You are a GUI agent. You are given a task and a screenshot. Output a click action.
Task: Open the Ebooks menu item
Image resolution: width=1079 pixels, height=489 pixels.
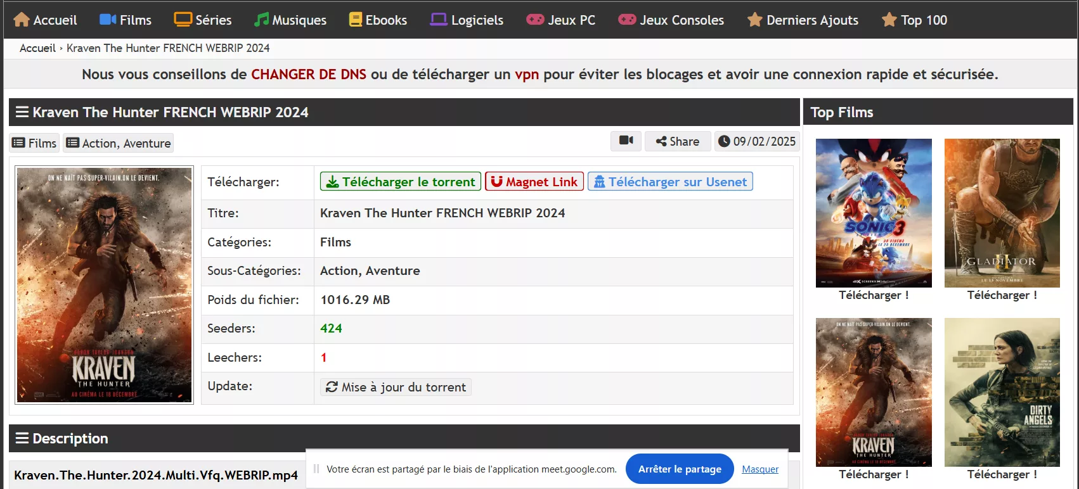(378, 20)
